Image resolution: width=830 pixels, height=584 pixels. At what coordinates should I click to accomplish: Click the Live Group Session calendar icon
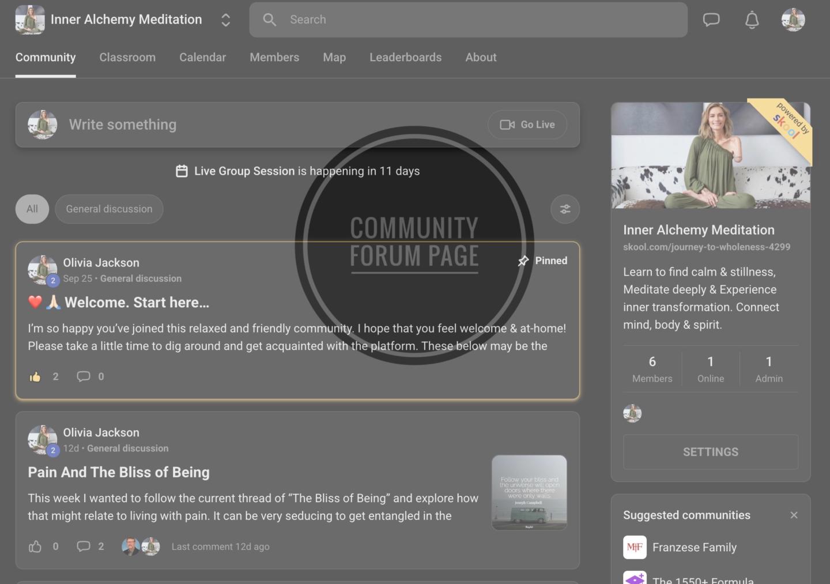182,171
